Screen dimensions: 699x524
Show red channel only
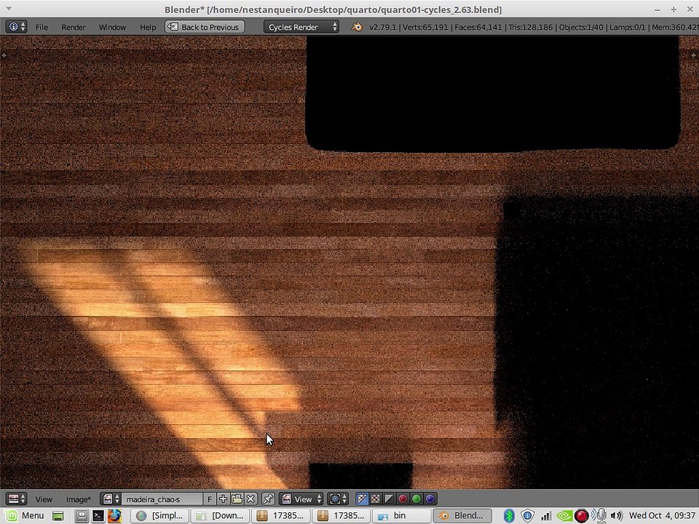(403, 499)
